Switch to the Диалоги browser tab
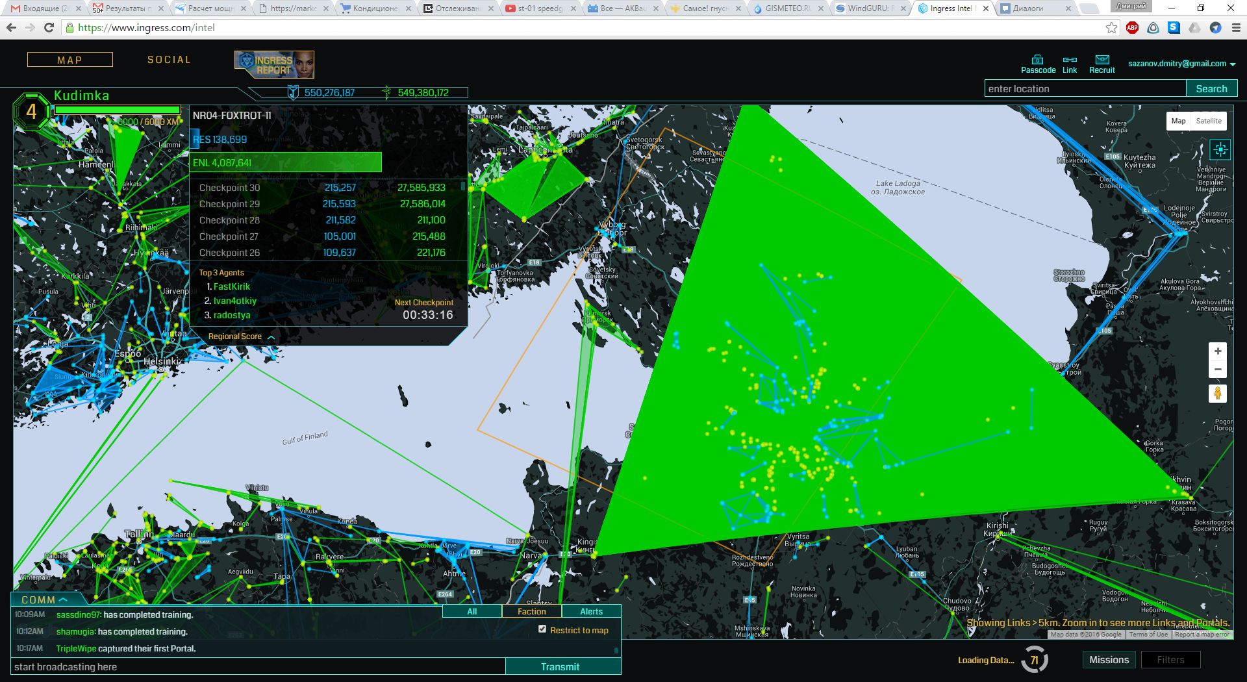 1035,8
